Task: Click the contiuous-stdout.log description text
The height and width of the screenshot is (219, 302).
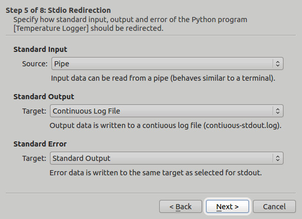Action: click(x=165, y=125)
